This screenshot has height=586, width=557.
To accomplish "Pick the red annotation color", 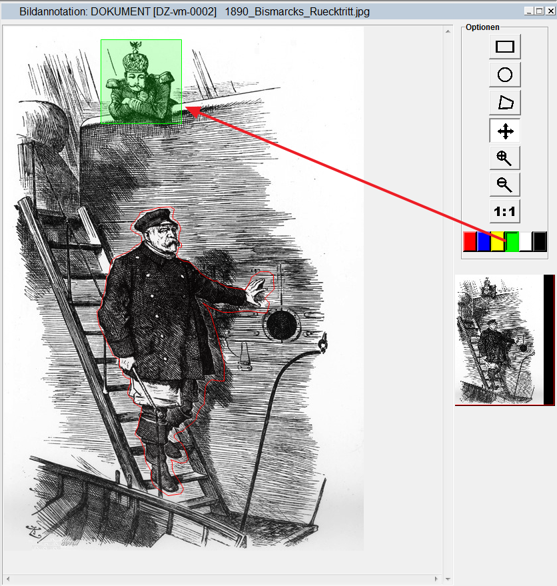I will [x=470, y=241].
